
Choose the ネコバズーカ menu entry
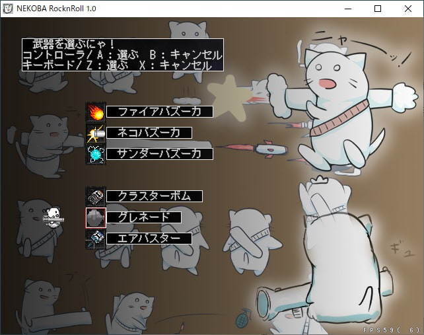[x=149, y=133]
